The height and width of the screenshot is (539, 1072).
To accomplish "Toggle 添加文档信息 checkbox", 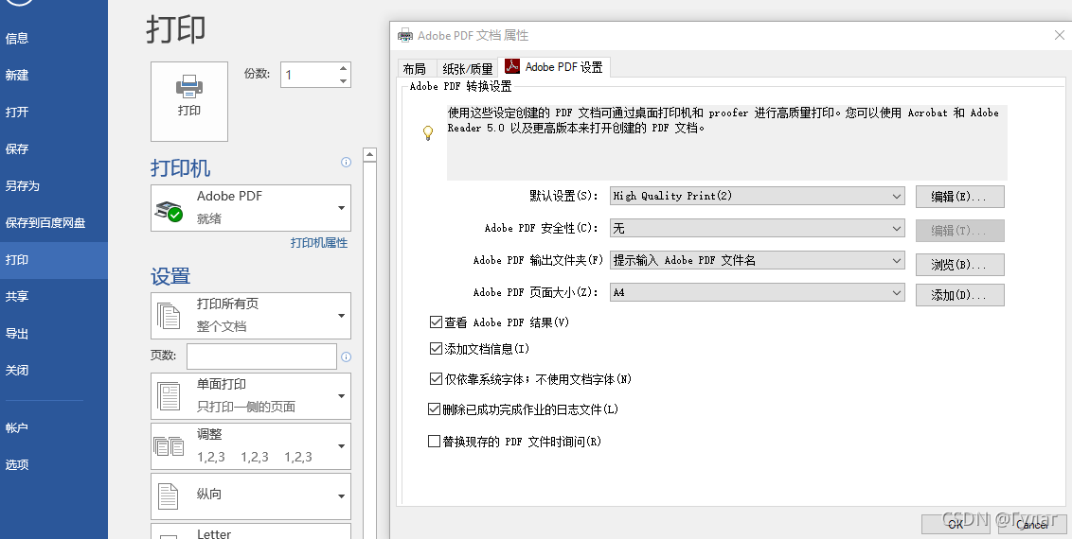I will [x=436, y=349].
